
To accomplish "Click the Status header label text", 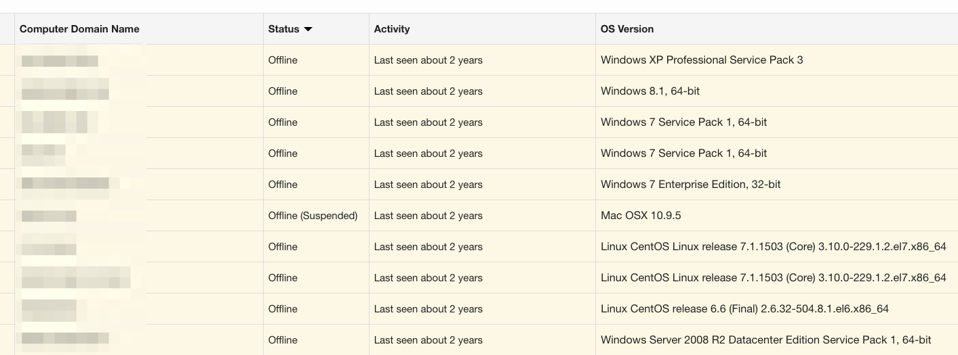I will tap(283, 29).
